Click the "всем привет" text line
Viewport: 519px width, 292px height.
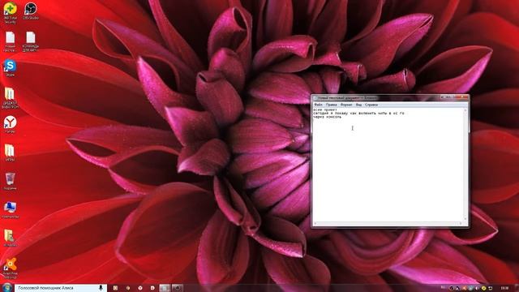tap(325, 109)
